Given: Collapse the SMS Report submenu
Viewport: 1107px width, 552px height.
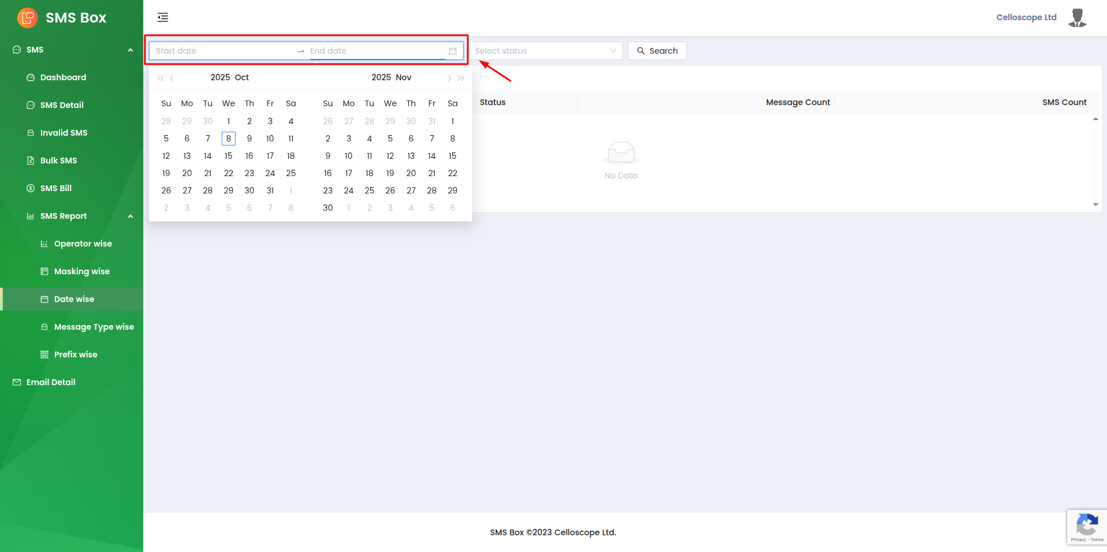Looking at the screenshot, I should pos(131,217).
